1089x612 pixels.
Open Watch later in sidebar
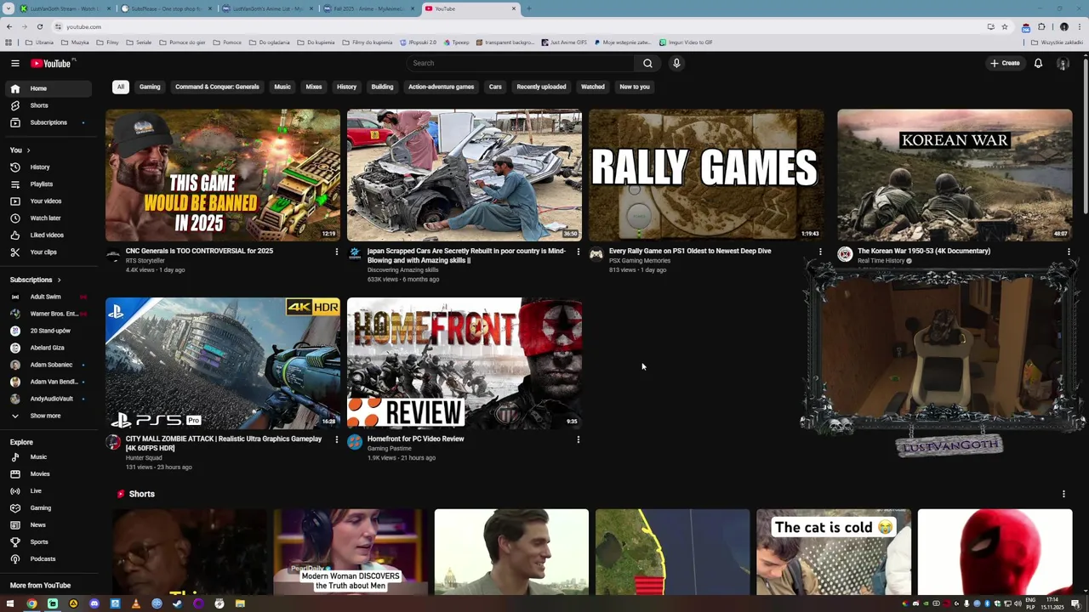point(46,218)
